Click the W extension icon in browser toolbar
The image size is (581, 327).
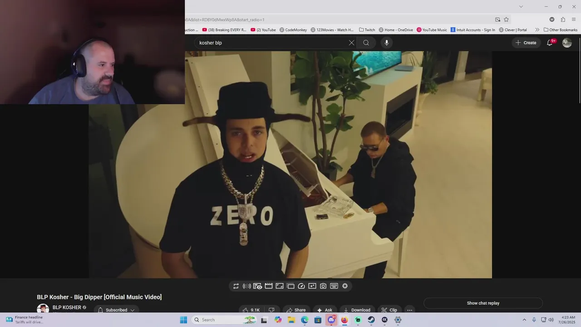click(x=552, y=20)
